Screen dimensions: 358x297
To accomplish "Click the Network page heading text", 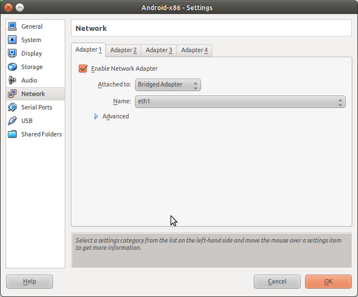I will click(x=91, y=28).
